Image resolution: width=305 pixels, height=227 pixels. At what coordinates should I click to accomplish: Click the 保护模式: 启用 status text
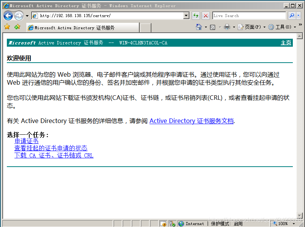[227, 224]
